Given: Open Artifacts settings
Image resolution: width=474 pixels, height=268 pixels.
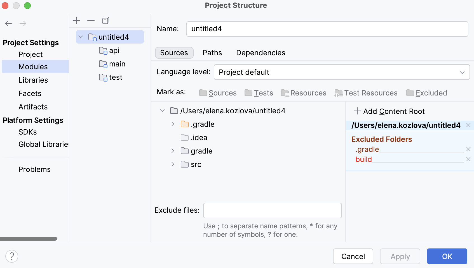Looking at the screenshot, I should pos(33,107).
